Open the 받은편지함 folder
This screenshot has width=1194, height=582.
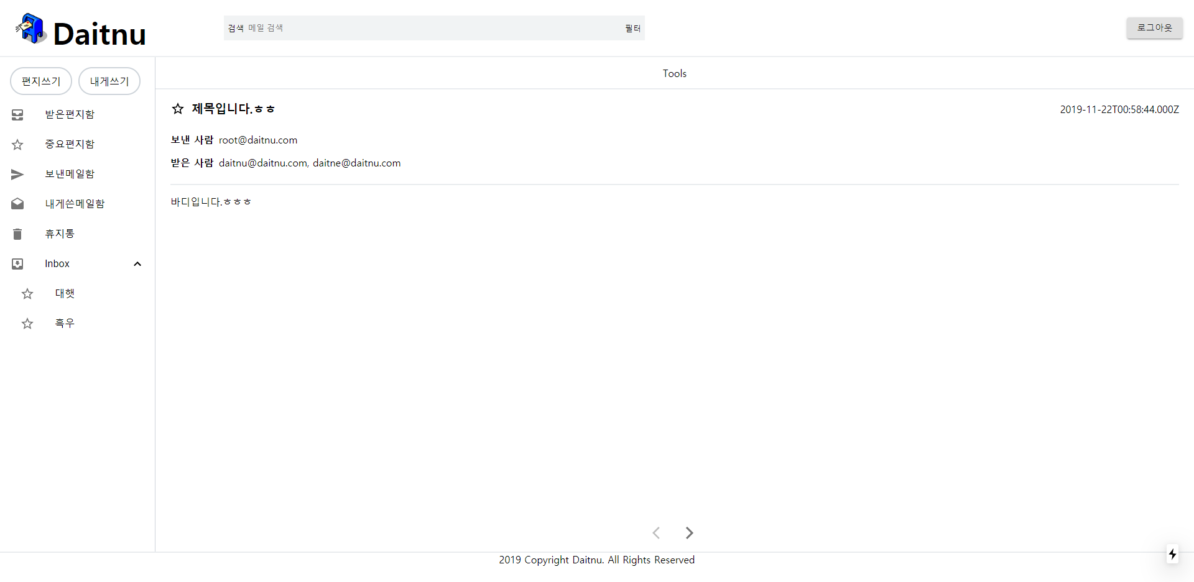pos(70,114)
